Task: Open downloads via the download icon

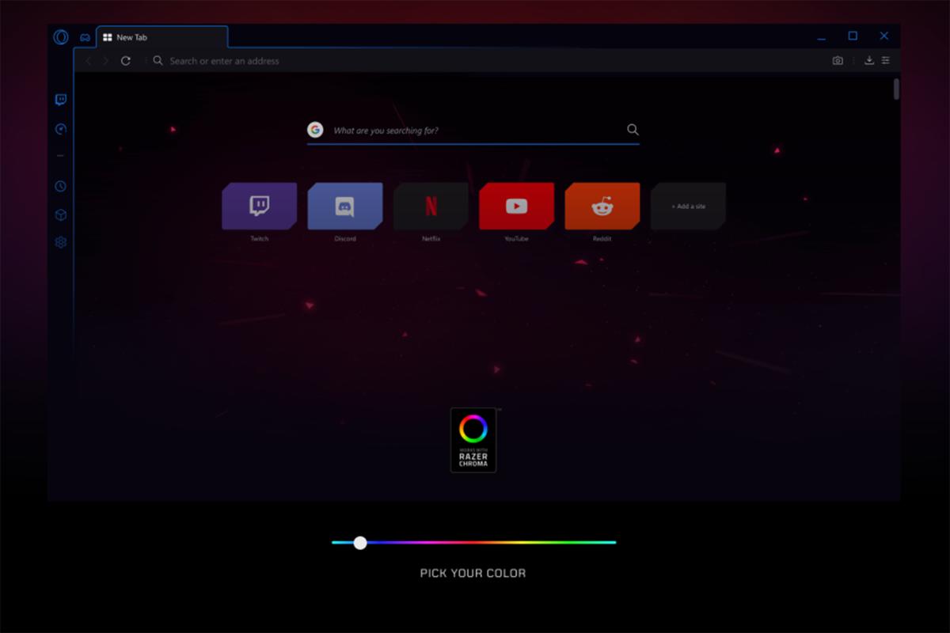Action: (x=869, y=61)
